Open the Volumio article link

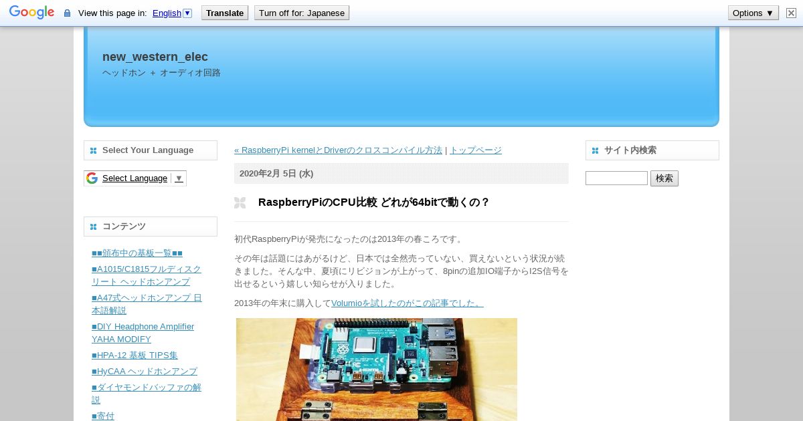(408, 303)
